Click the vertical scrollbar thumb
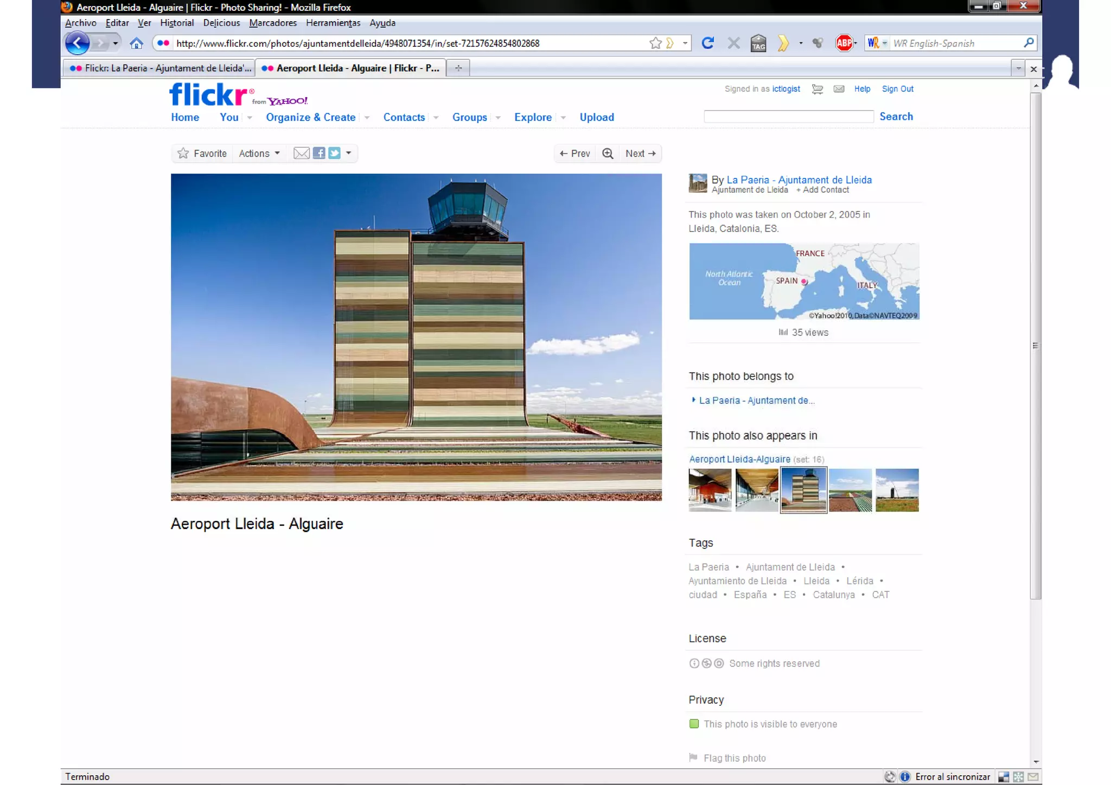This screenshot has width=1111, height=785. pyautogui.click(x=1035, y=345)
